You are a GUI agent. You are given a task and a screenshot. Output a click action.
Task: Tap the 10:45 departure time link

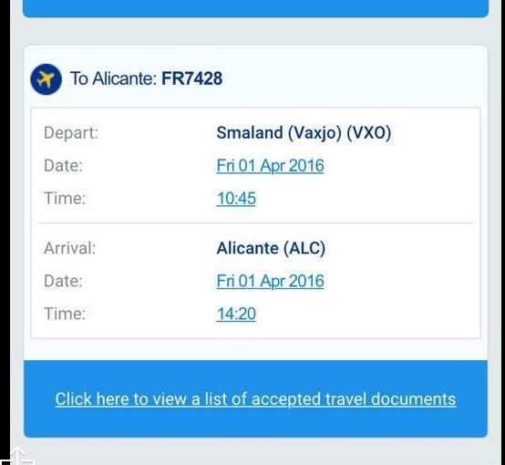click(236, 198)
